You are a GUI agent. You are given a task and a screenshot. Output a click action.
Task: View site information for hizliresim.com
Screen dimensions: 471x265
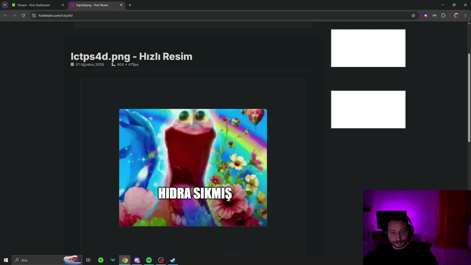point(34,15)
